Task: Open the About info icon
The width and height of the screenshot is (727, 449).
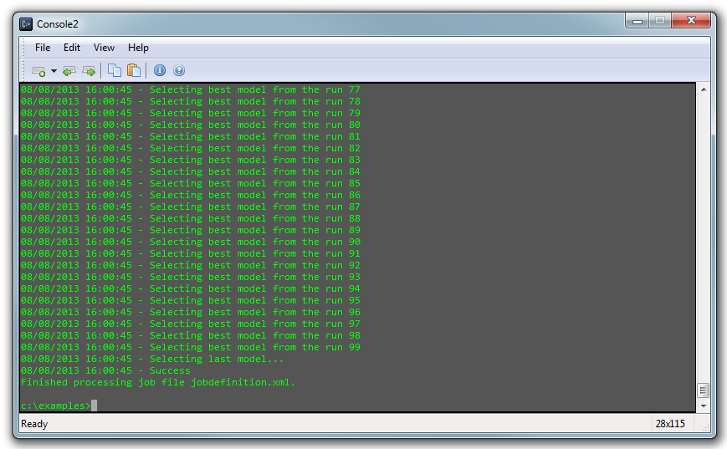Action: tap(160, 71)
